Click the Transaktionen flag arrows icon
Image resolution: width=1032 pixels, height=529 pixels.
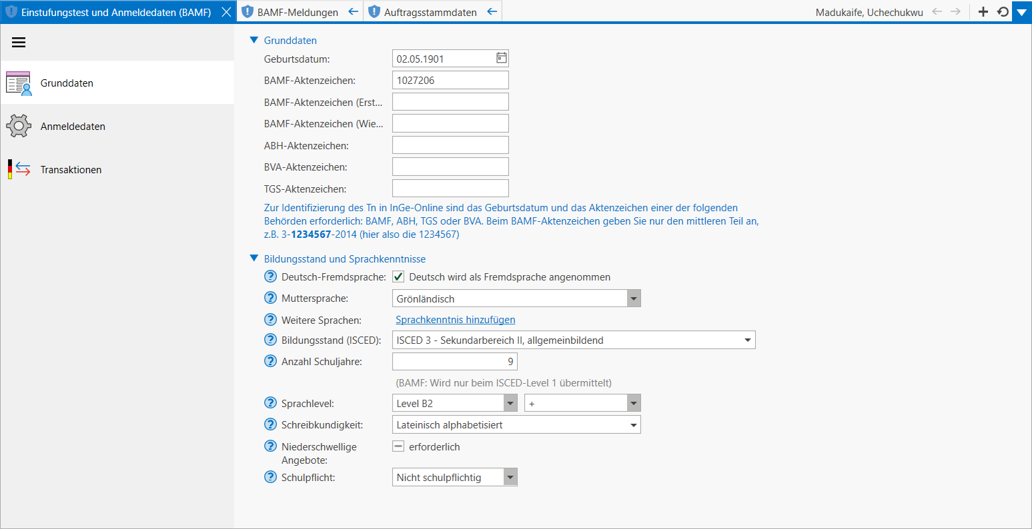pos(19,169)
